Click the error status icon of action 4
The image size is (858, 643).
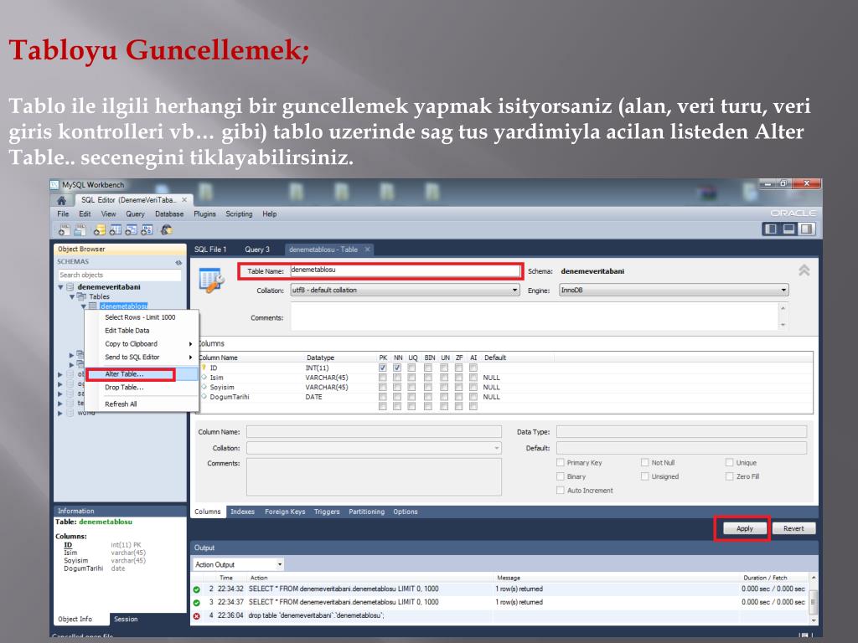tap(196, 616)
